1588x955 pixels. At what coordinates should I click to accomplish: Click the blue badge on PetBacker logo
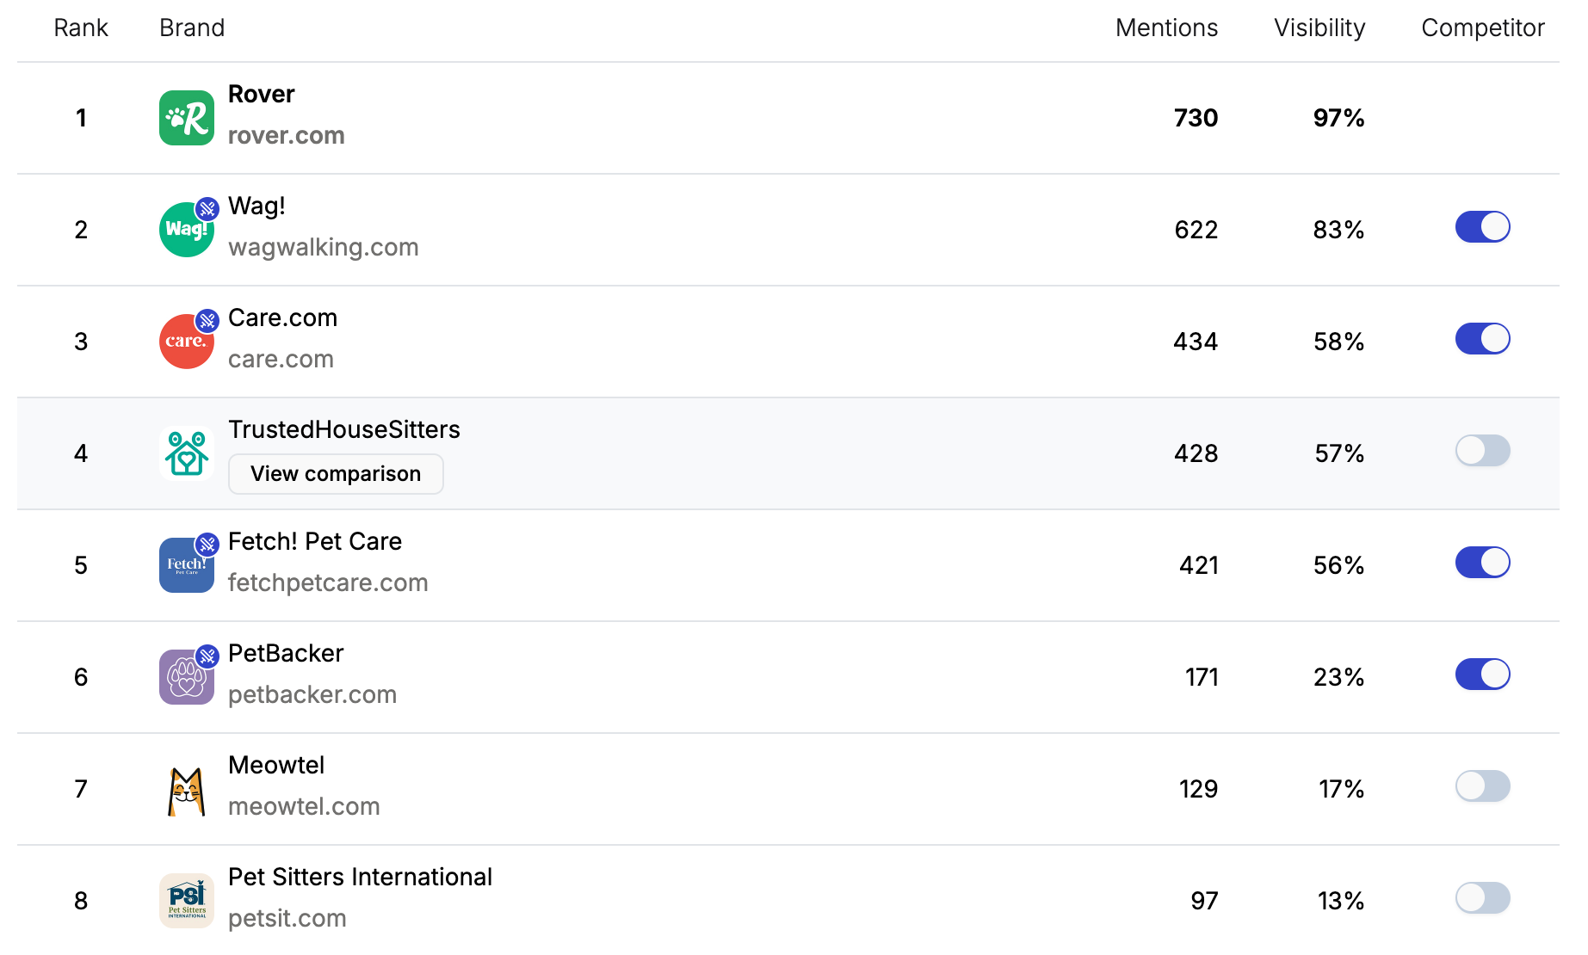click(207, 655)
